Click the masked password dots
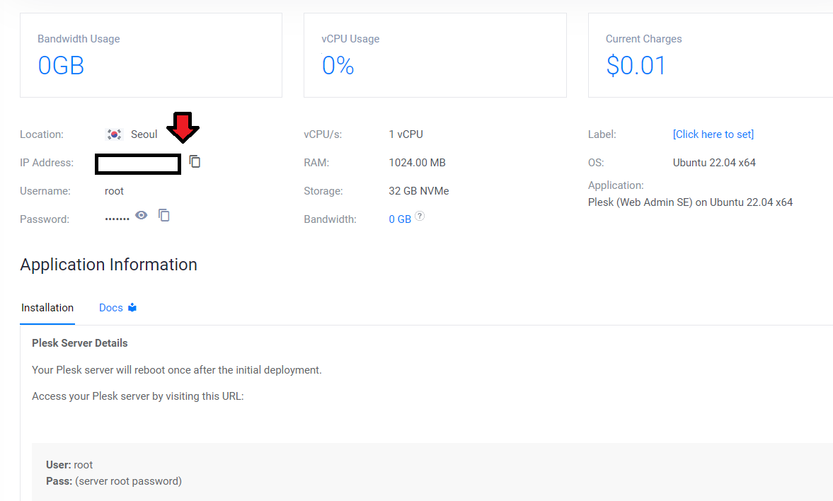 coord(117,219)
